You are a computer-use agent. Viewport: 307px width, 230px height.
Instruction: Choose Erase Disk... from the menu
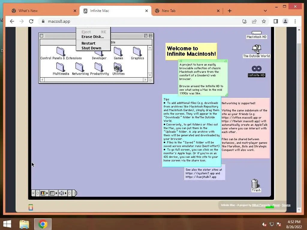[93, 37]
